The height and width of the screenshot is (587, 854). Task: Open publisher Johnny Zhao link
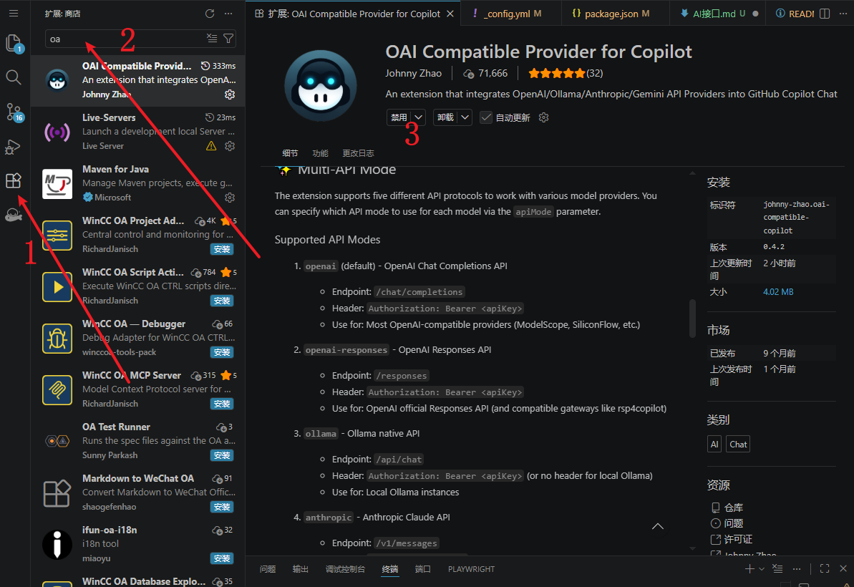click(x=413, y=73)
